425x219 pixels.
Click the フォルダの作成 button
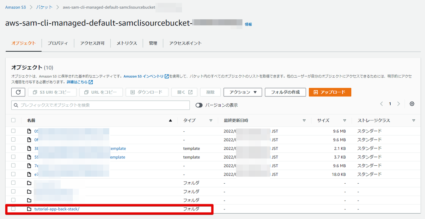pyautogui.click(x=285, y=92)
